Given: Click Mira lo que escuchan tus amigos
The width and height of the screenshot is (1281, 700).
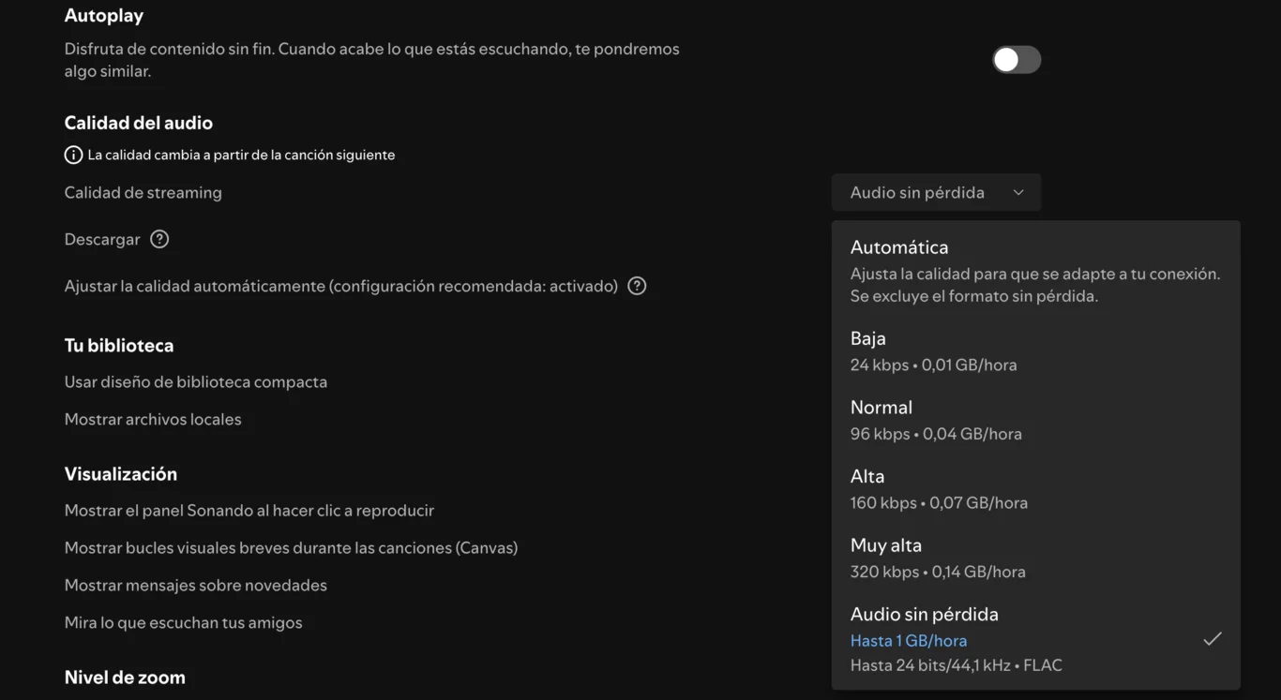Looking at the screenshot, I should (x=184, y=623).
